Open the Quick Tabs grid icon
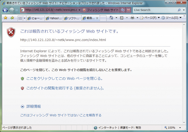Screen dimensions: 188x132 pyautogui.click(x=20, y=18)
